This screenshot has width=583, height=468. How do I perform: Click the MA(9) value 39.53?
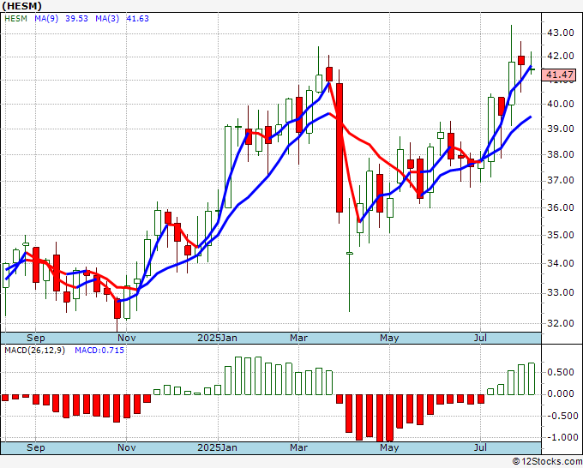76,18
